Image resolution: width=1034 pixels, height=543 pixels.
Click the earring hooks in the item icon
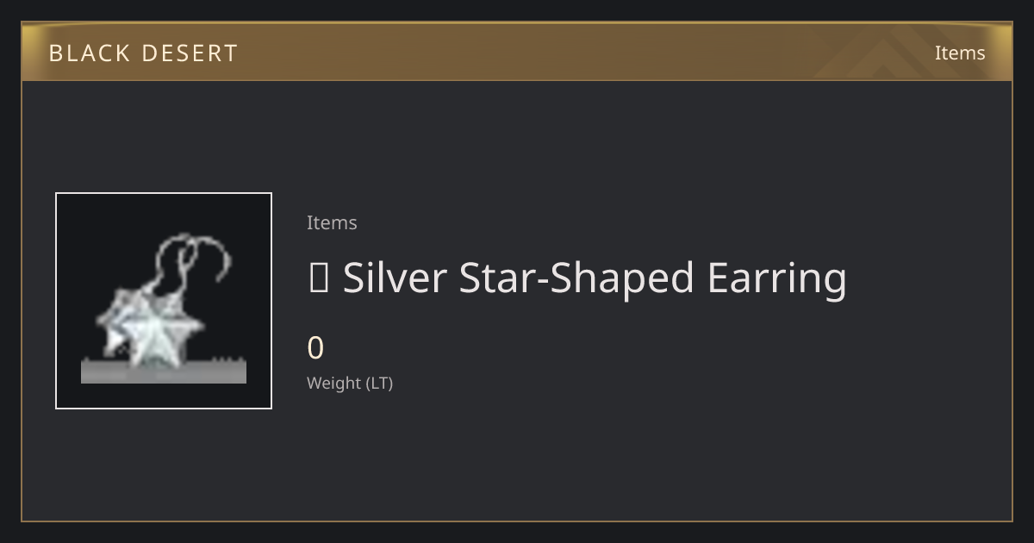pos(194,261)
